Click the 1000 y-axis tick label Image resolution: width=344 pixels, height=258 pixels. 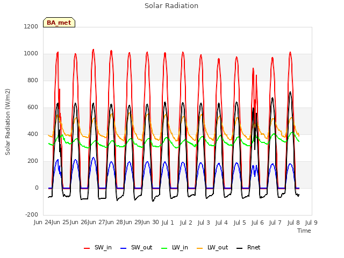click(x=31, y=54)
